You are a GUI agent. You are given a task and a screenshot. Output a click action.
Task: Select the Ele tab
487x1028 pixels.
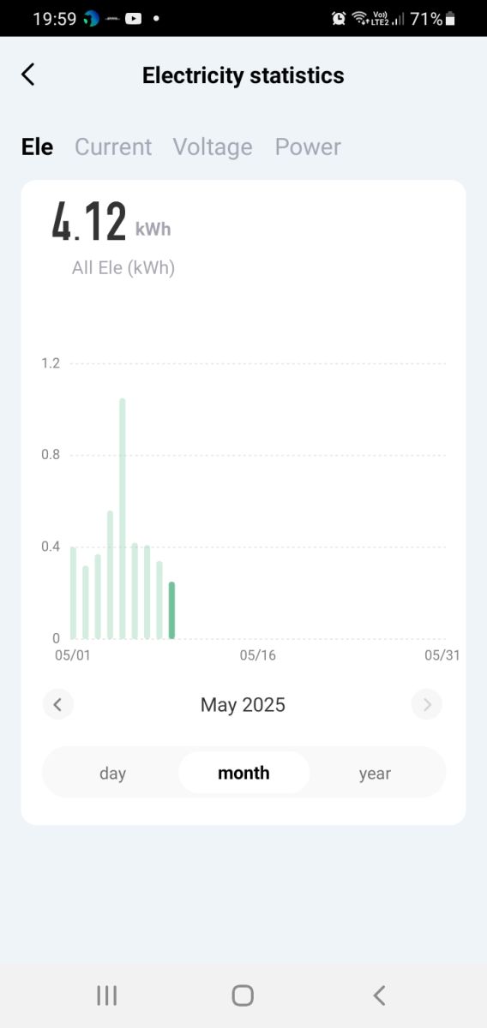coord(37,146)
